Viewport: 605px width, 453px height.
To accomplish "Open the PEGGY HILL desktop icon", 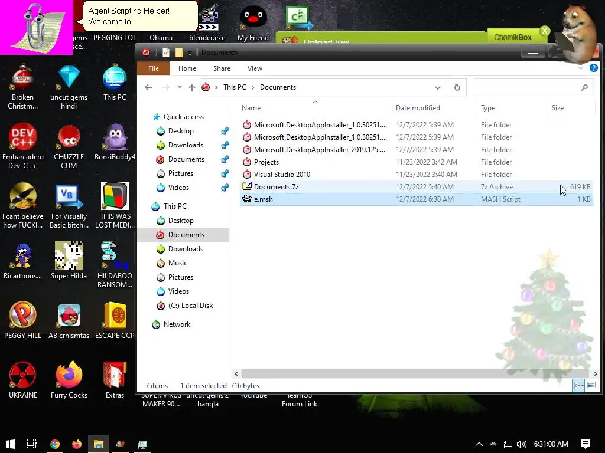I will pyautogui.click(x=23, y=320).
